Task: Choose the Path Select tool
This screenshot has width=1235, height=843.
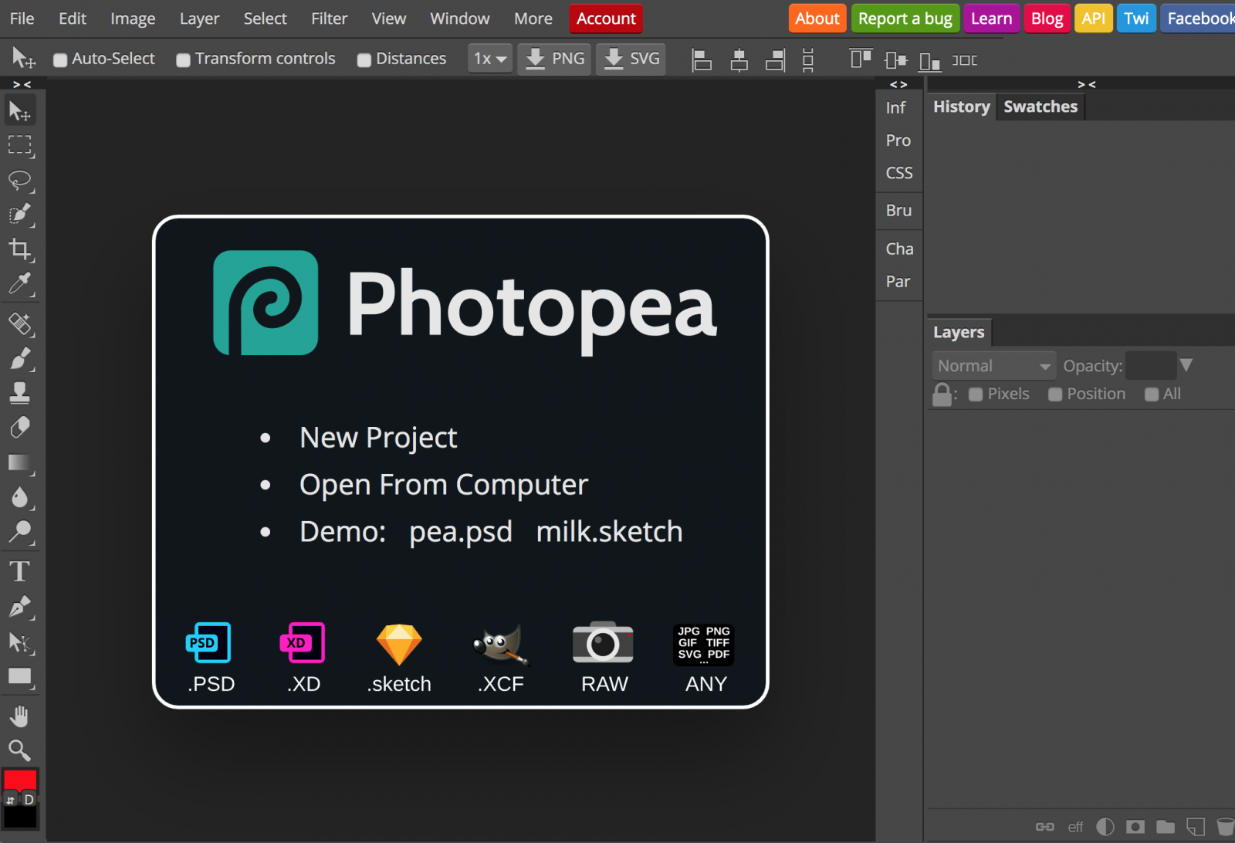Action: [x=20, y=642]
